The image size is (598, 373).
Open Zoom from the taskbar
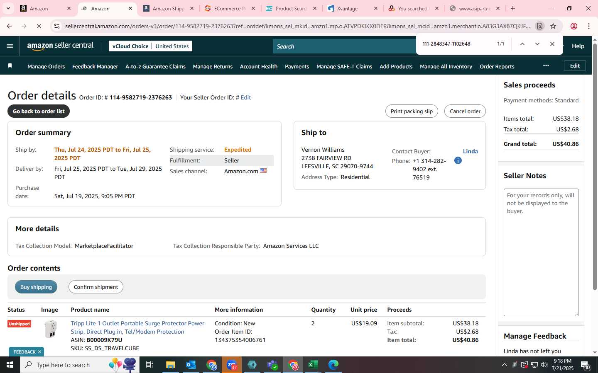click(231, 365)
